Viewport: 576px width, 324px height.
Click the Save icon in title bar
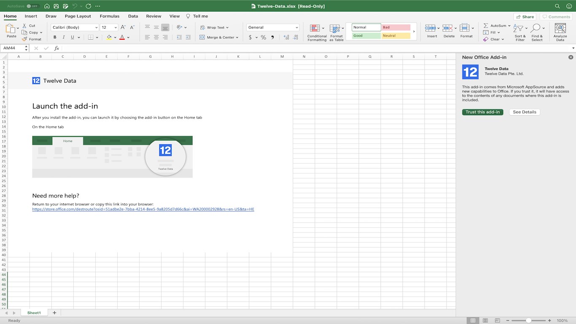56,6
